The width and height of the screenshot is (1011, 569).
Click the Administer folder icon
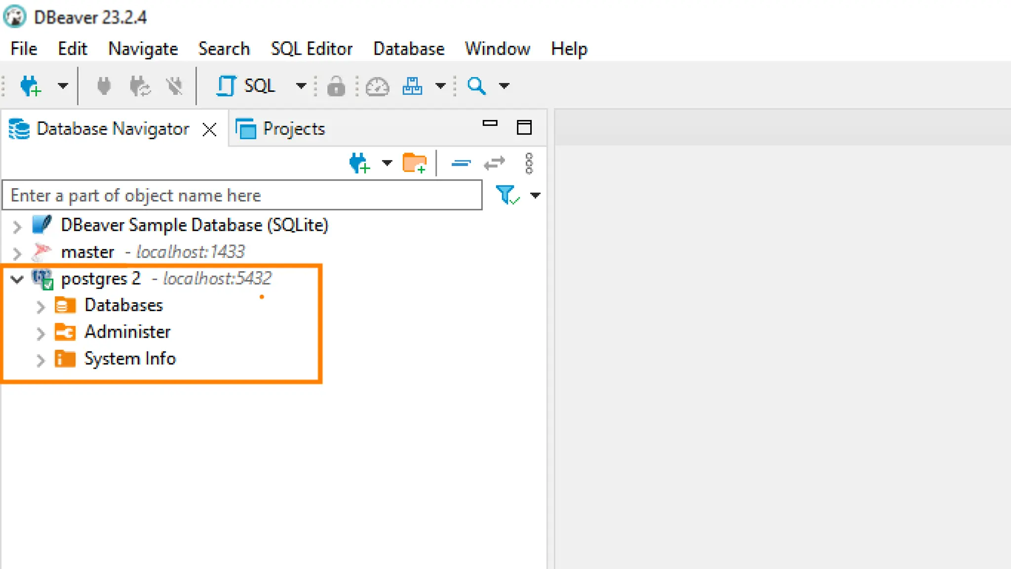[x=65, y=332]
